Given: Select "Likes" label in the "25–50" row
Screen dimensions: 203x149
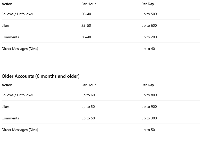Looking at the screenshot, I should click(x=5, y=26).
